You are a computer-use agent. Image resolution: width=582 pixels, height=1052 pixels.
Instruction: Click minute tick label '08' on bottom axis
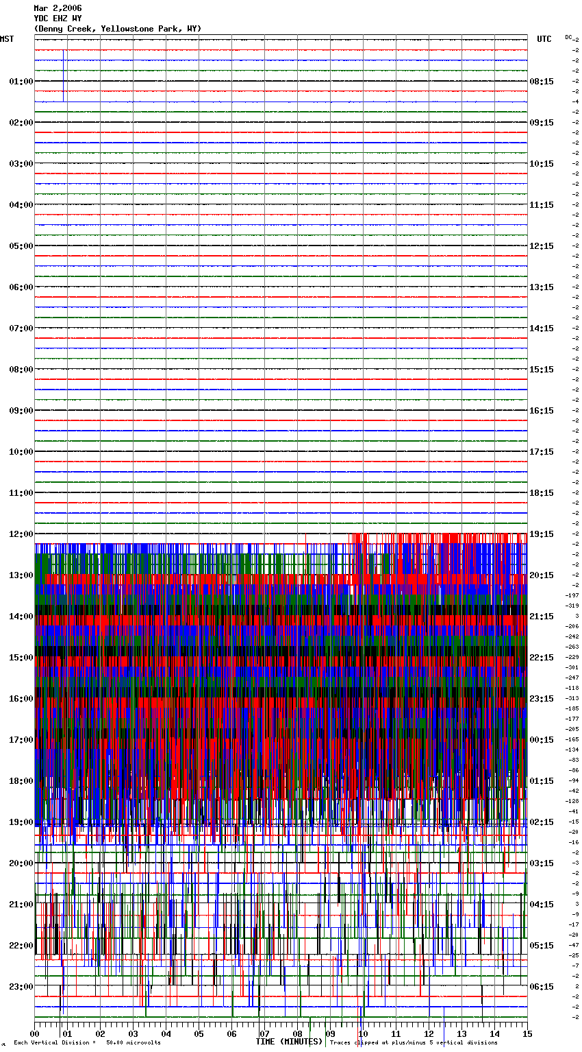coord(297,1033)
